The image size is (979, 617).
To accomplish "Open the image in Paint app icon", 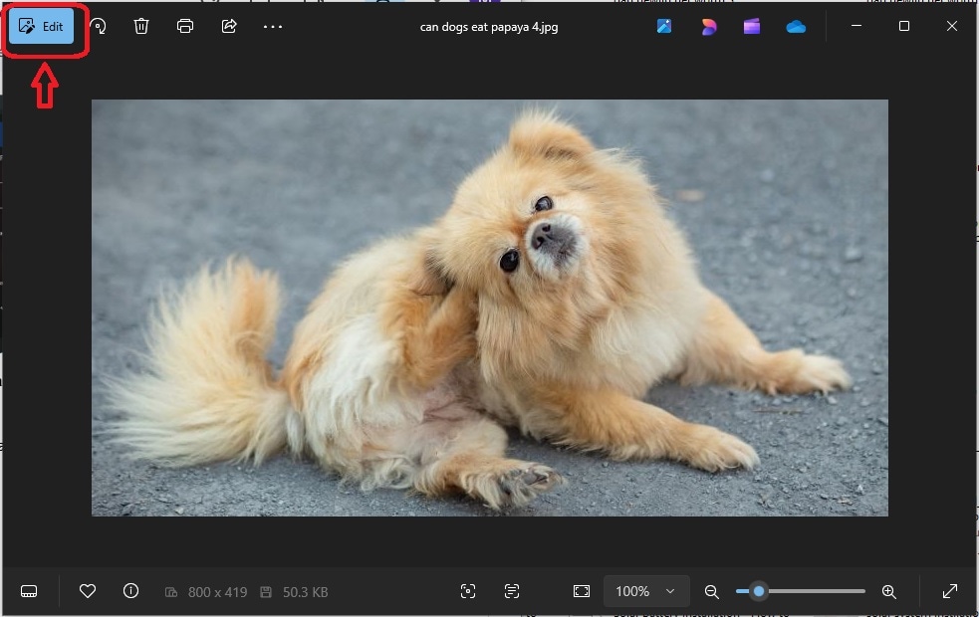I will (x=665, y=27).
